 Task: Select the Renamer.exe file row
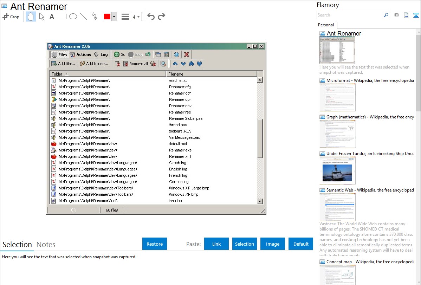153,150
